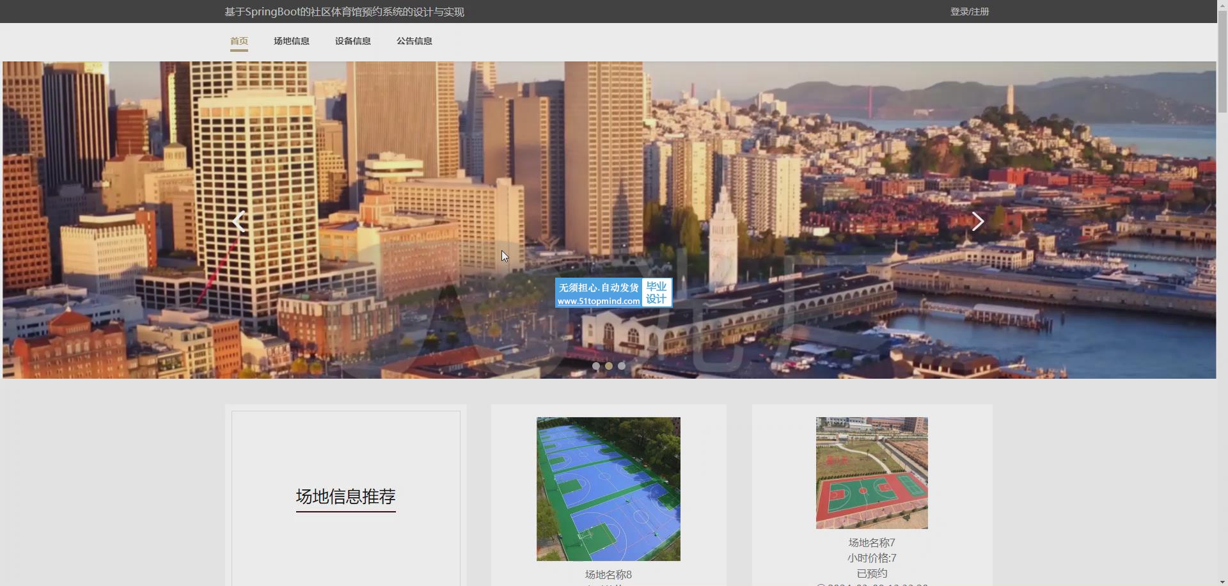Select the first carousel indicator dot
The image size is (1228, 586).
tap(596, 367)
